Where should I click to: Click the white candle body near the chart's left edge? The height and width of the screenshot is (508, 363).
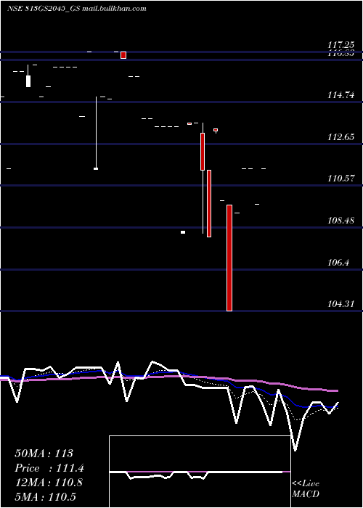(x=28, y=81)
